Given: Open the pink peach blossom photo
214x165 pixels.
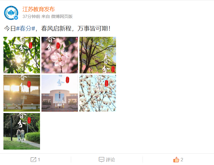Looking at the screenshot, I should point(60,55).
